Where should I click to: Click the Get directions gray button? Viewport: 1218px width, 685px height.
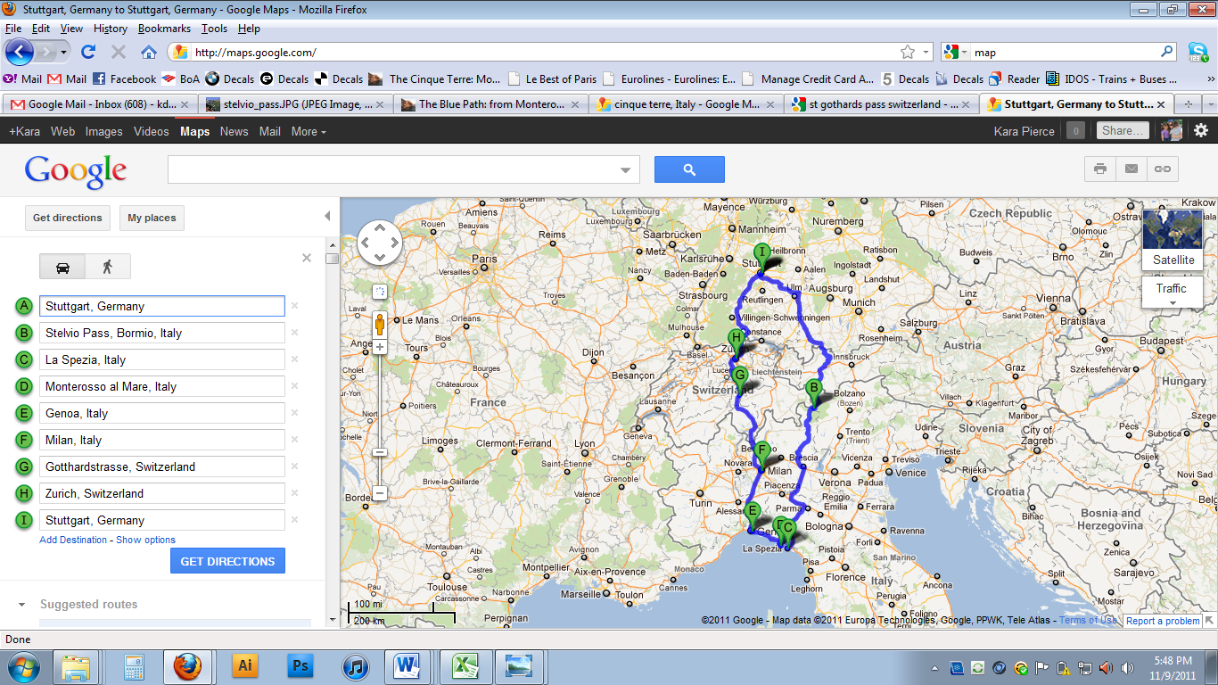68,218
